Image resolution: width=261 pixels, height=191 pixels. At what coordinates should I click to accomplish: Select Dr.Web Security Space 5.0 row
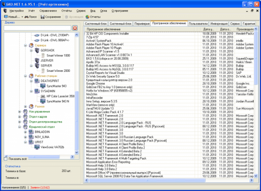[x=169, y=76]
